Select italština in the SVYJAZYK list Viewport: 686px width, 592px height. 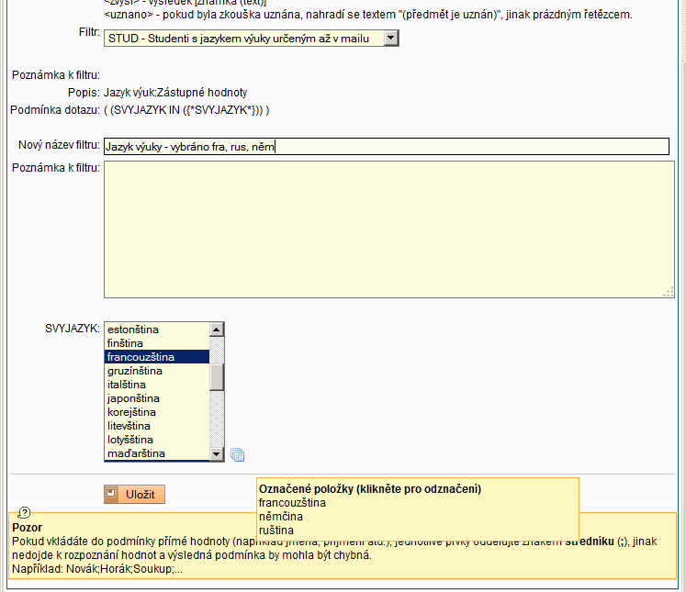tap(127, 385)
